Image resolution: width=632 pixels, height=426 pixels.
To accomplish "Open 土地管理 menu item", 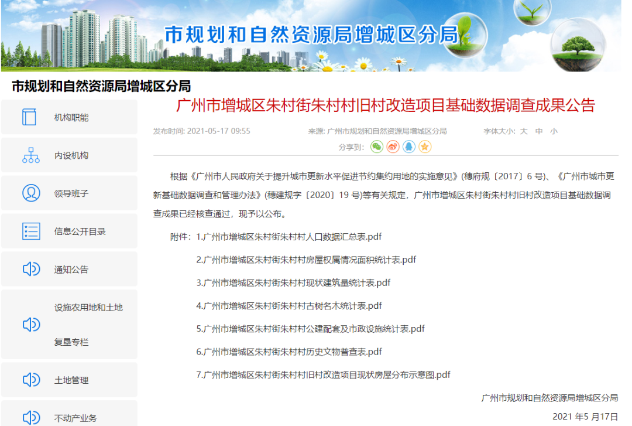I will (x=69, y=380).
